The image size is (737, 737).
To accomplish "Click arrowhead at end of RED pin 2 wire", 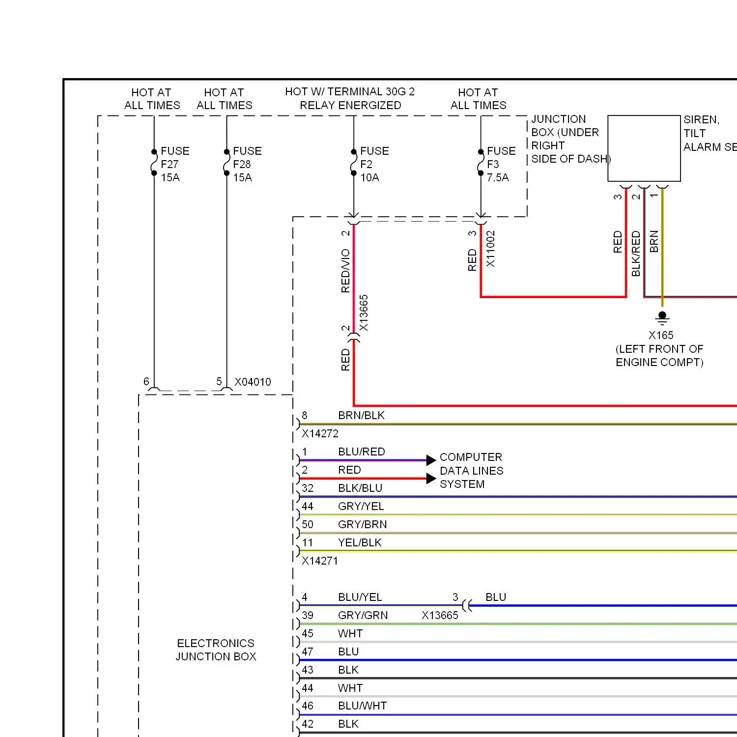I will click(x=431, y=479).
